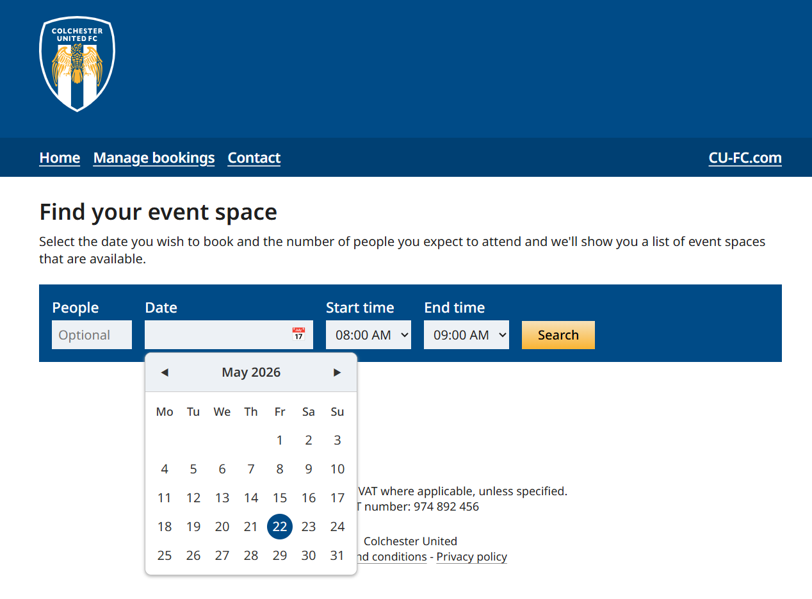
Task: Open the Home navigation link
Action: [60, 158]
